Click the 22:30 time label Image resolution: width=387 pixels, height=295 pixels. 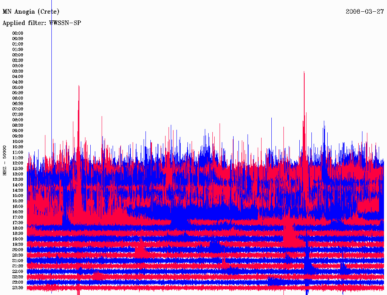pyautogui.click(x=18, y=277)
